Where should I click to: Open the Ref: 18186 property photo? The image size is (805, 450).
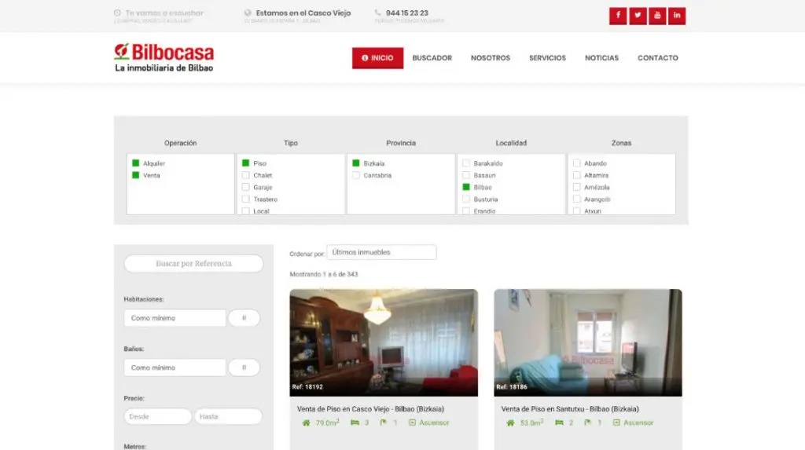(x=588, y=342)
